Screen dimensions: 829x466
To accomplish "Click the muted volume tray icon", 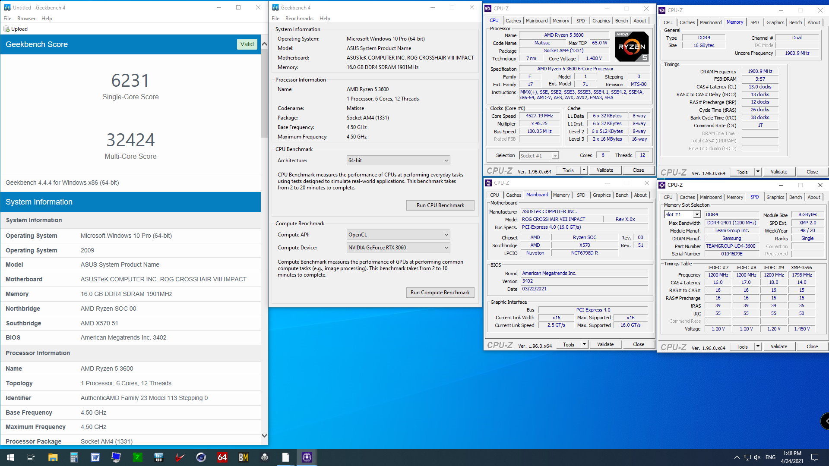I will pyautogui.click(x=757, y=457).
